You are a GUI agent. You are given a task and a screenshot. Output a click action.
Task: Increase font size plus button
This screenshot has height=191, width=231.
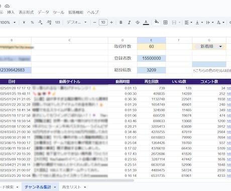pyautogui.click(x=111, y=22)
